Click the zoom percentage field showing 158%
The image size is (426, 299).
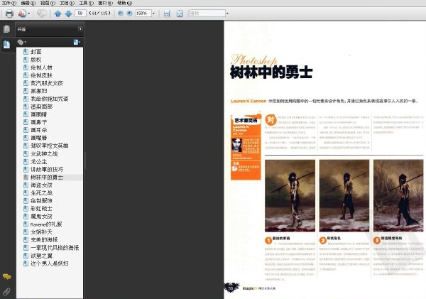click(143, 13)
